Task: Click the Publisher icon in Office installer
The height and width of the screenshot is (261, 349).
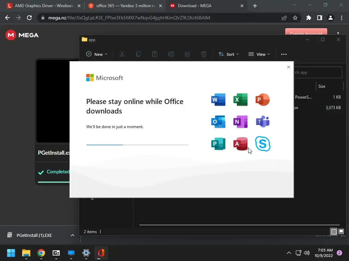Action: pyautogui.click(x=218, y=144)
